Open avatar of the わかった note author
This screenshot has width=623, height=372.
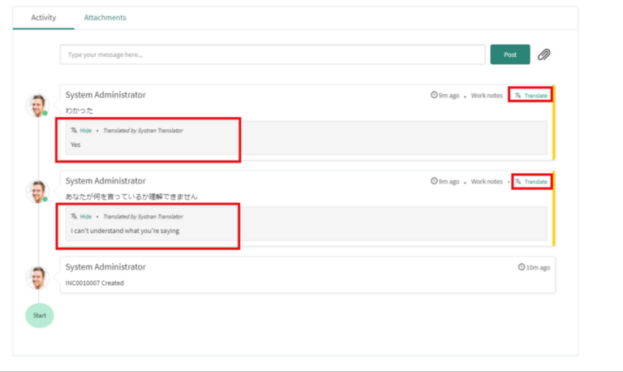(x=38, y=106)
